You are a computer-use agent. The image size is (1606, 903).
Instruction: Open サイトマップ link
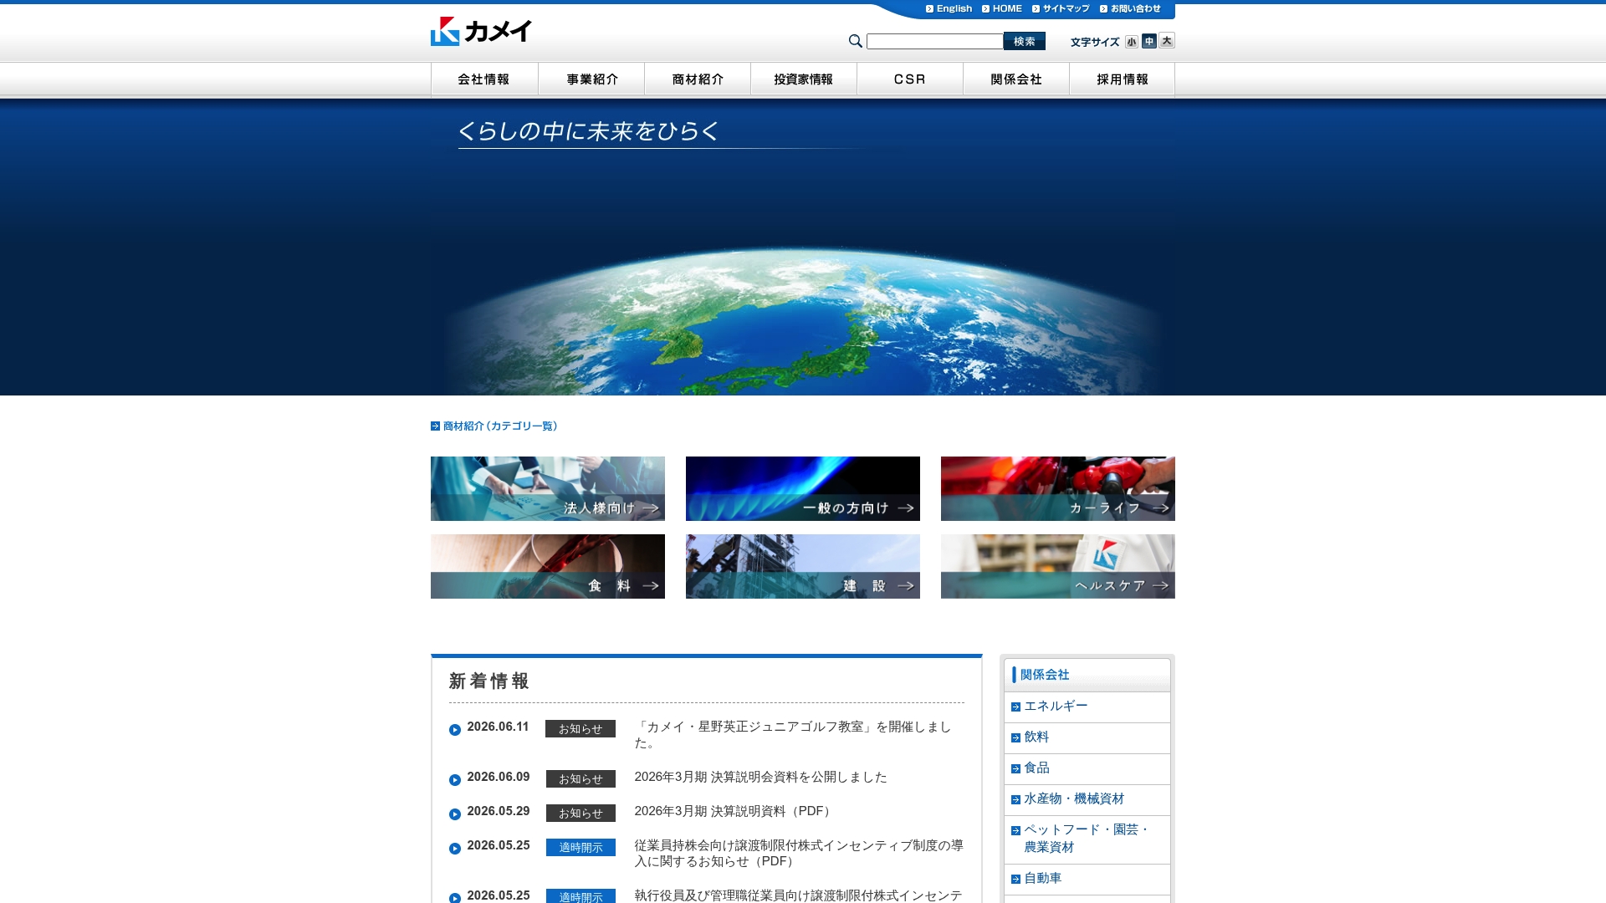[x=1061, y=8]
